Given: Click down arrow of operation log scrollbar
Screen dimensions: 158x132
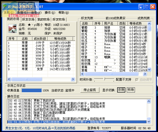Looking at the screenshot, I should click(149, 121).
